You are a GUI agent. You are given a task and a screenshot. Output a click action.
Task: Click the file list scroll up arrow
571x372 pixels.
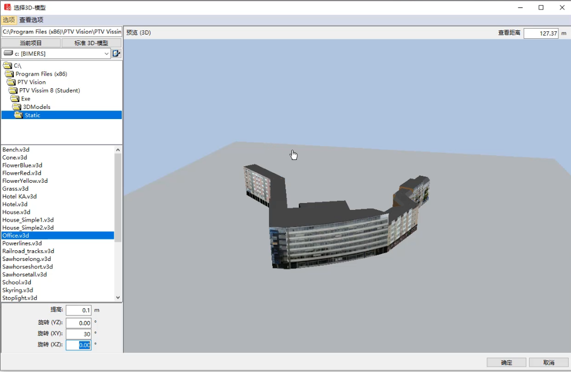tap(117, 150)
